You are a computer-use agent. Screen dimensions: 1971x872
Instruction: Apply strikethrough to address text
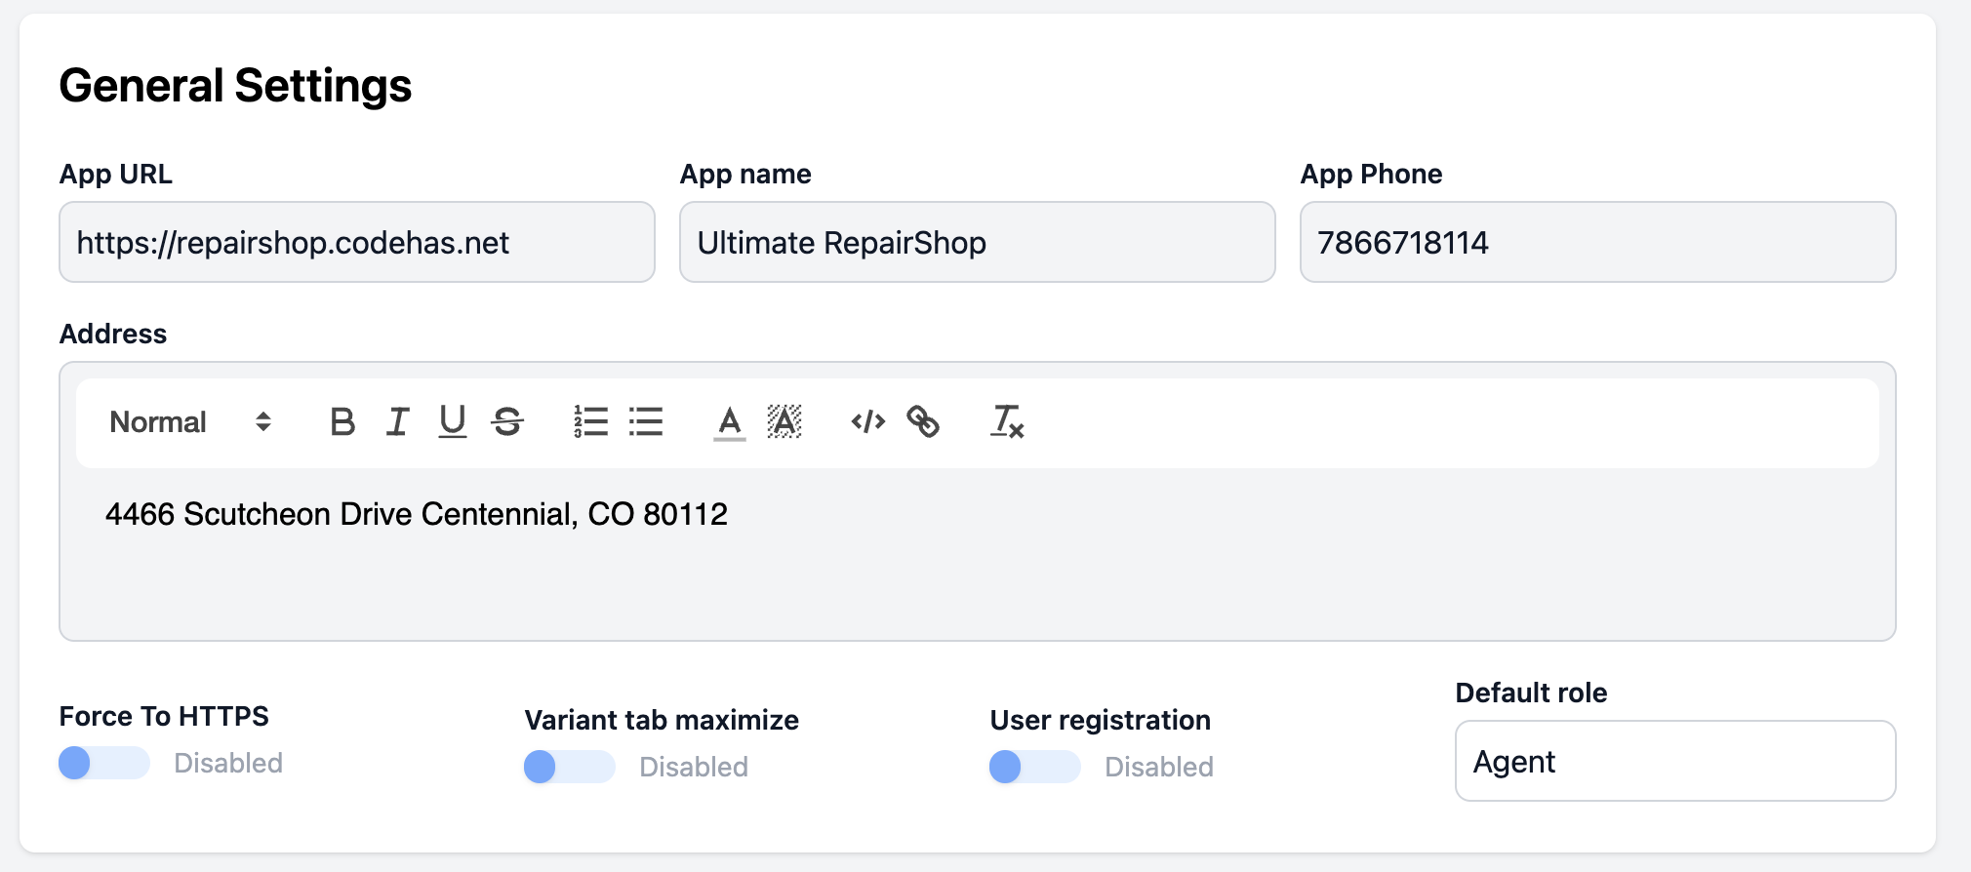(507, 422)
